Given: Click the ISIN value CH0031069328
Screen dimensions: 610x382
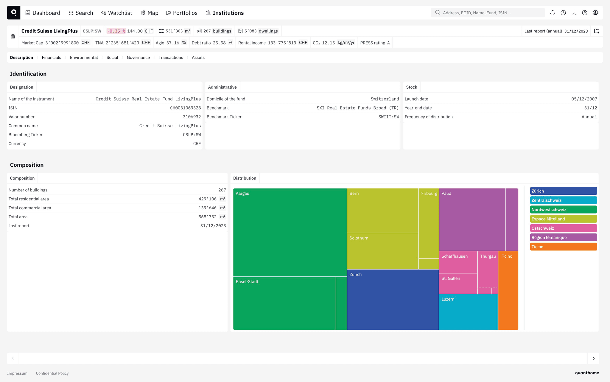Looking at the screenshot, I should (x=186, y=108).
